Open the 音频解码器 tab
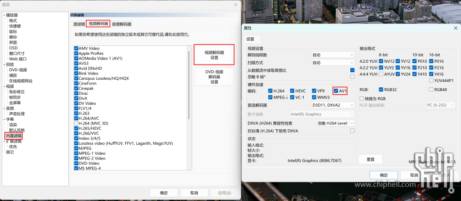 121,24
